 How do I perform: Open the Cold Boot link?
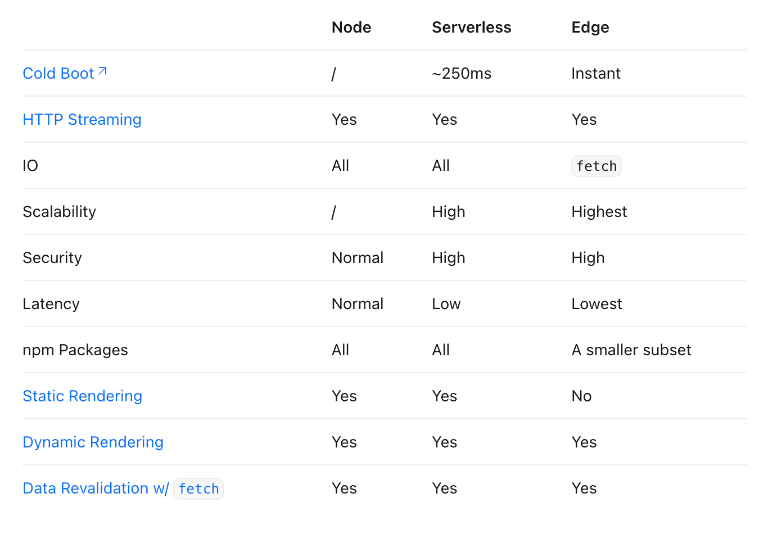[x=58, y=74]
